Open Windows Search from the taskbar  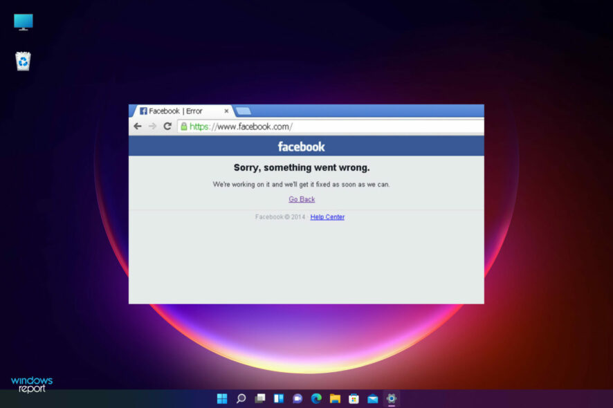point(241,398)
